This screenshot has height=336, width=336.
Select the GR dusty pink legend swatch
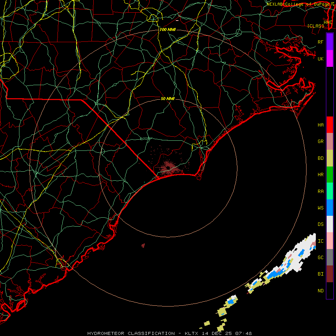(330, 141)
